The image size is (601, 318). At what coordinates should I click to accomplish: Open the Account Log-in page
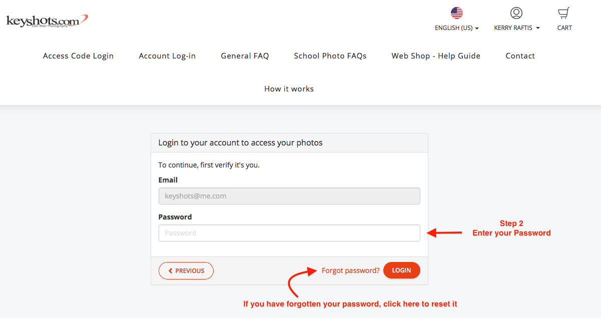[x=167, y=56]
